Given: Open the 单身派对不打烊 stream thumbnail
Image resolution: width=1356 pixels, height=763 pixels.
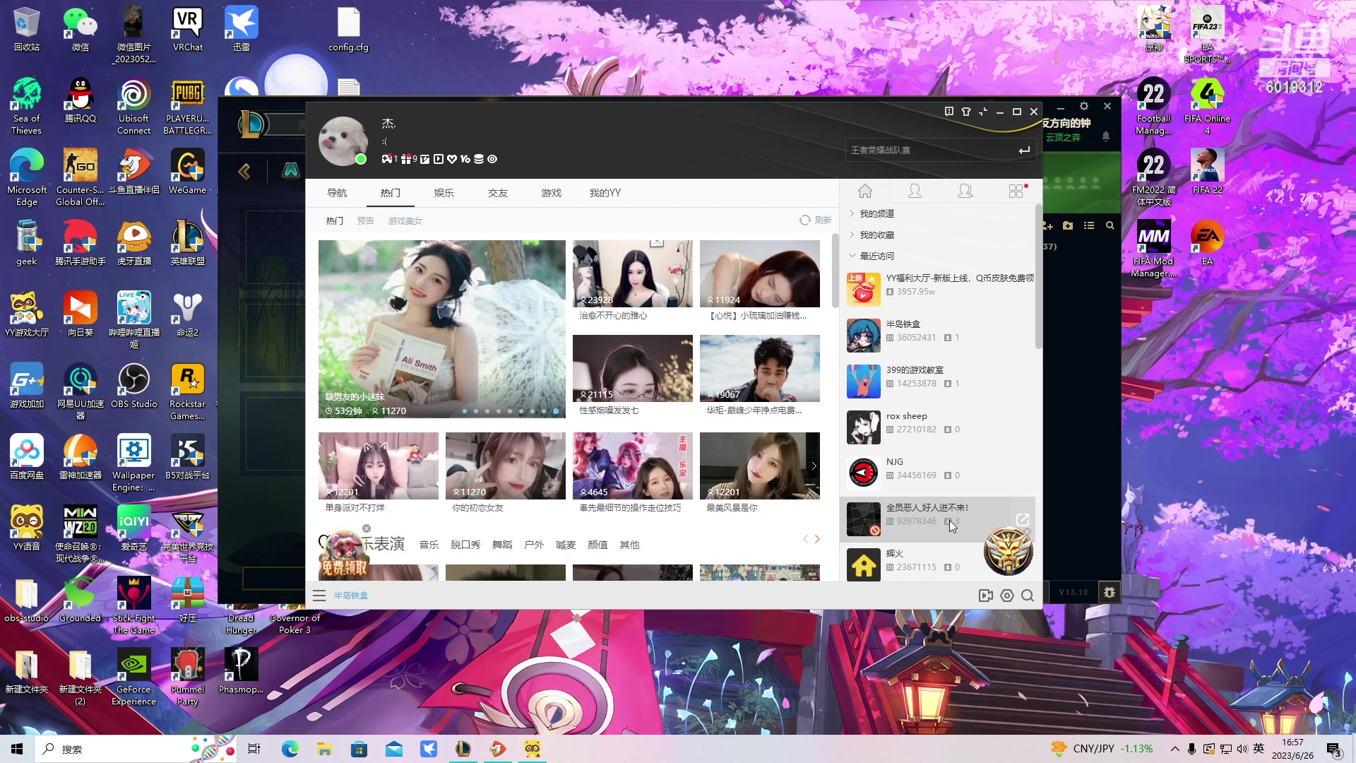Looking at the screenshot, I should pos(379,466).
